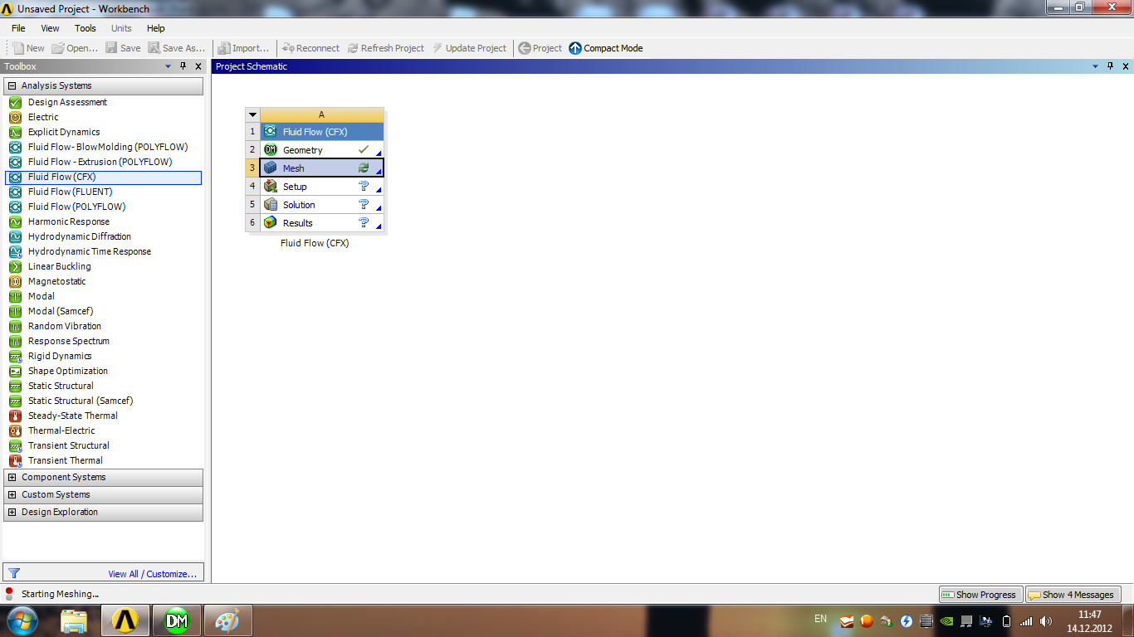The image size is (1134, 637).
Task: Click the Save toolbar button
Action: coord(123,48)
